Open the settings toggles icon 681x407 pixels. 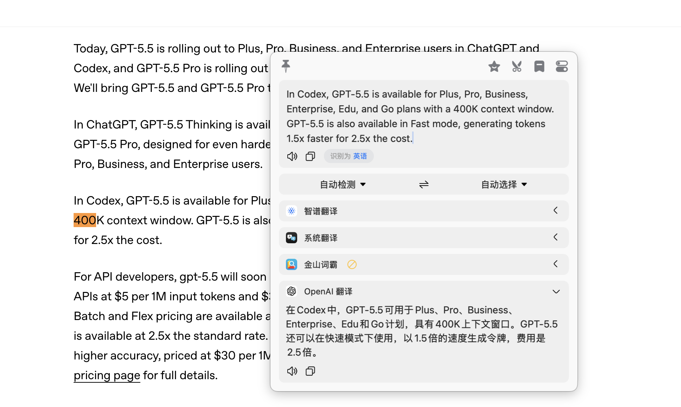point(562,66)
